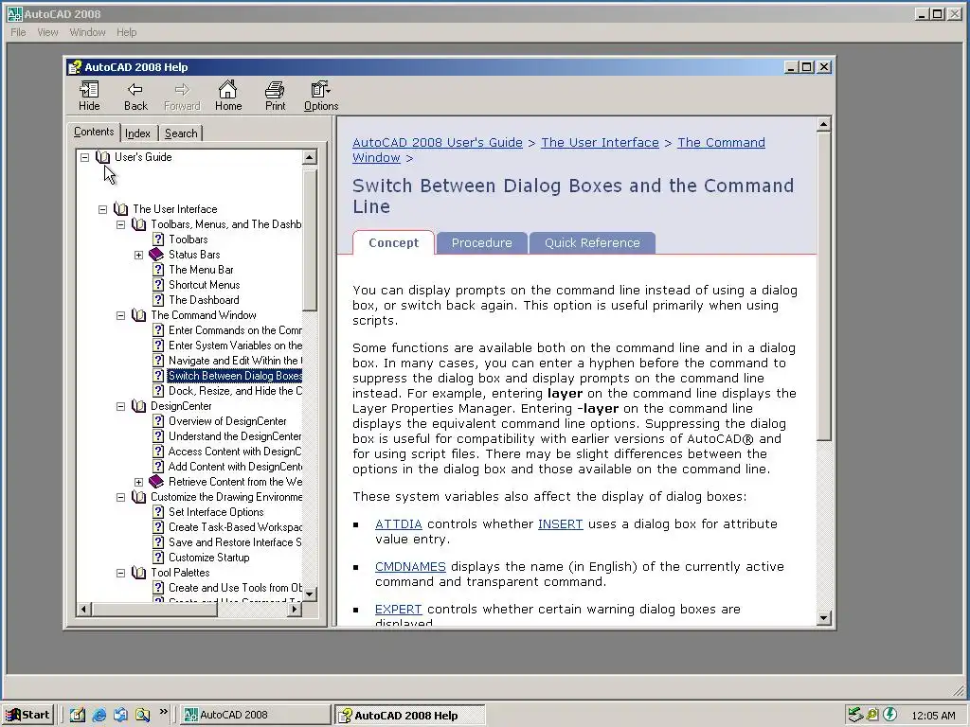Click Retrieve Content closed book icon
The image size is (970, 727).
tap(156, 482)
